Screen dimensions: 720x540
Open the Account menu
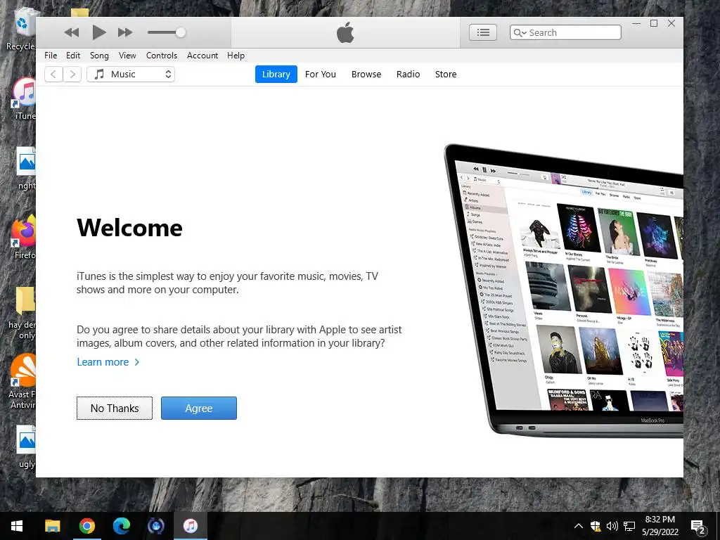click(x=202, y=56)
